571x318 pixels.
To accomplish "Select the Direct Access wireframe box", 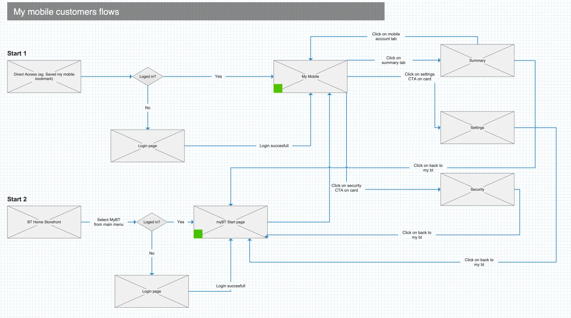I will (x=44, y=76).
